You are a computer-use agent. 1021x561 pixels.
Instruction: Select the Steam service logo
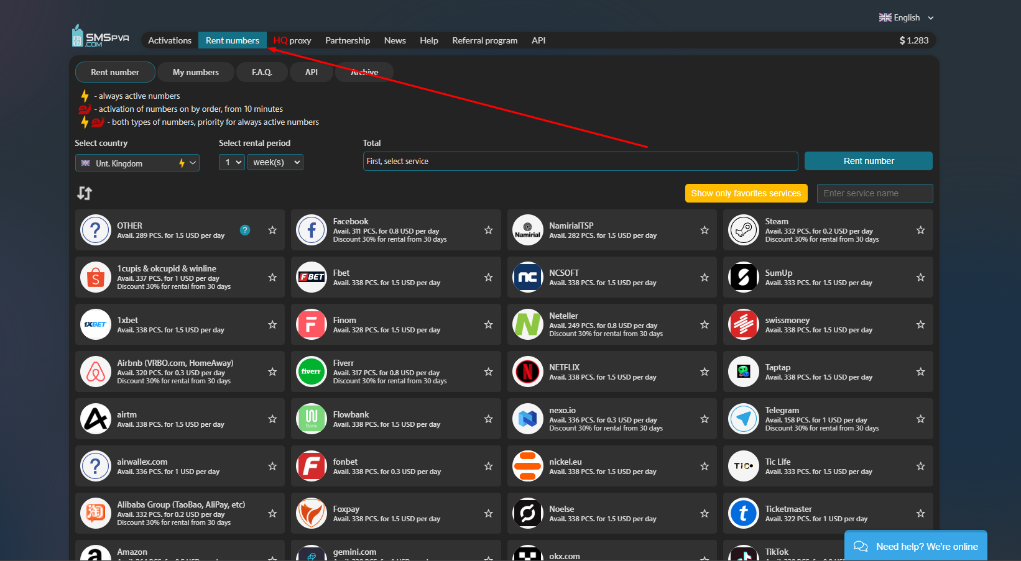point(744,230)
